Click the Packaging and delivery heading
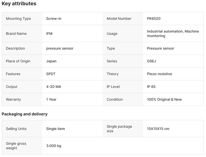The width and height of the screenshot is (206, 157). [x=24, y=114]
